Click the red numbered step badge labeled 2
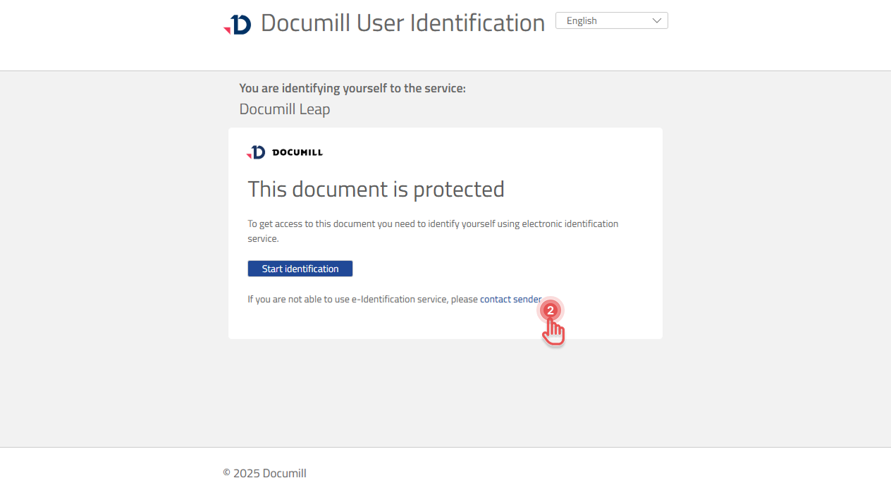 [x=550, y=309]
